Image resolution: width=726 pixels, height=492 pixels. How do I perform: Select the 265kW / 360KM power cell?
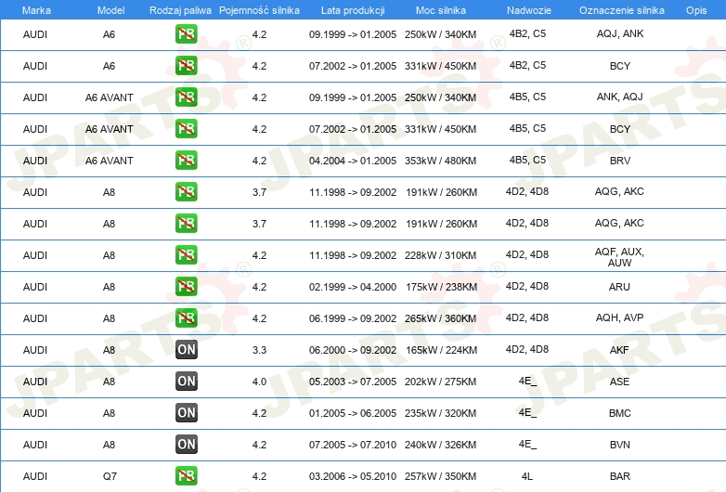coord(440,318)
